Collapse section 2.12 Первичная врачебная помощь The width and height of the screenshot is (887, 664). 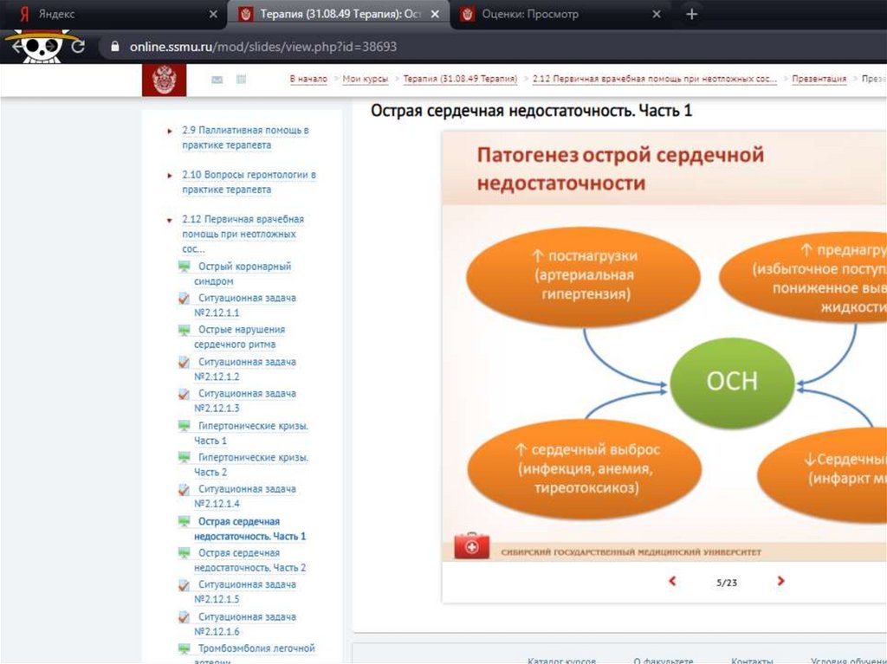[x=170, y=220]
